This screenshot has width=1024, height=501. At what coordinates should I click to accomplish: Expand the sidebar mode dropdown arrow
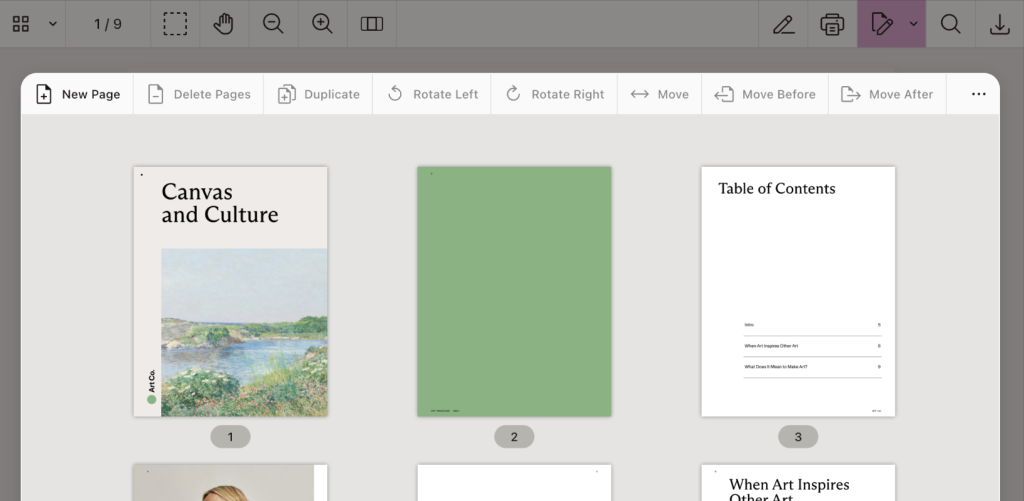coord(52,24)
